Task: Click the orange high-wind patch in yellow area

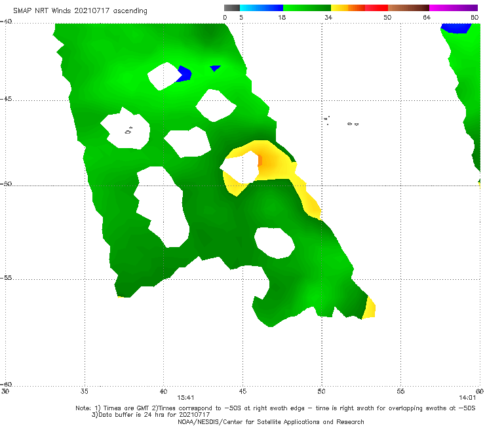Action: [x=260, y=161]
